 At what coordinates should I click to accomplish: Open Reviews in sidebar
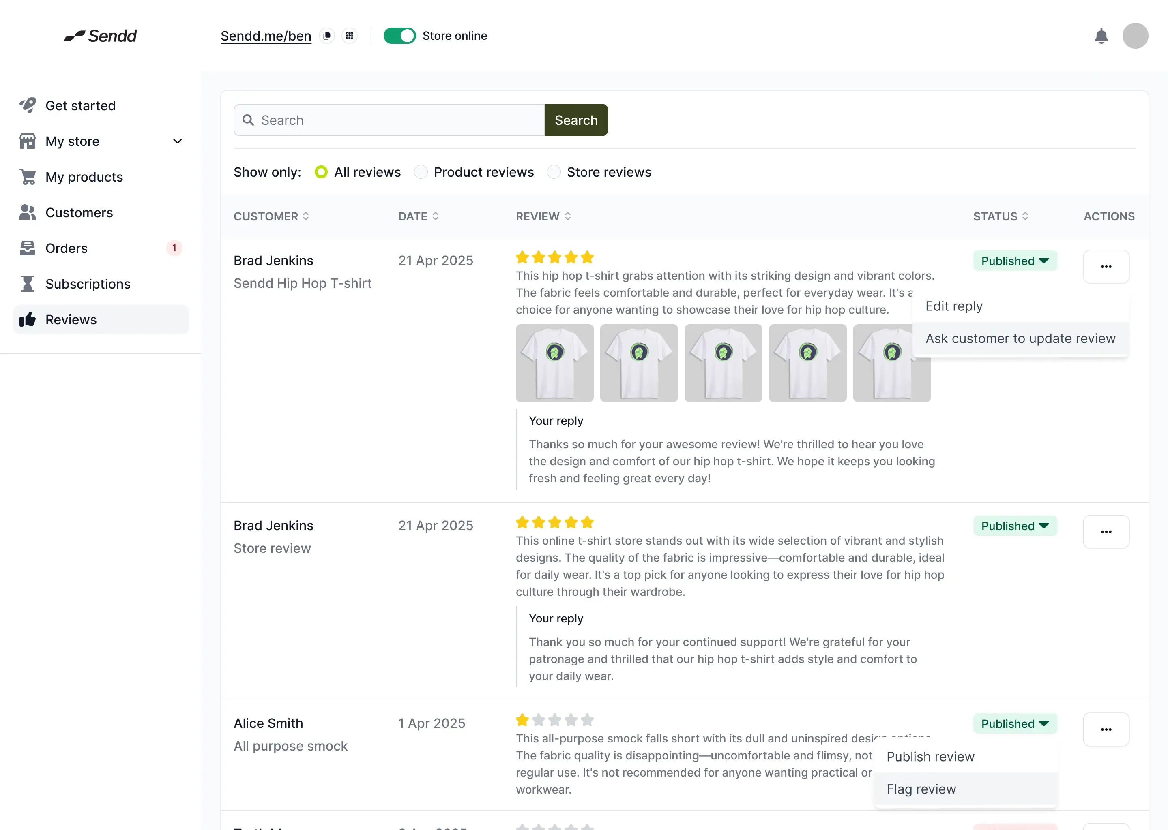click(101, 319)
